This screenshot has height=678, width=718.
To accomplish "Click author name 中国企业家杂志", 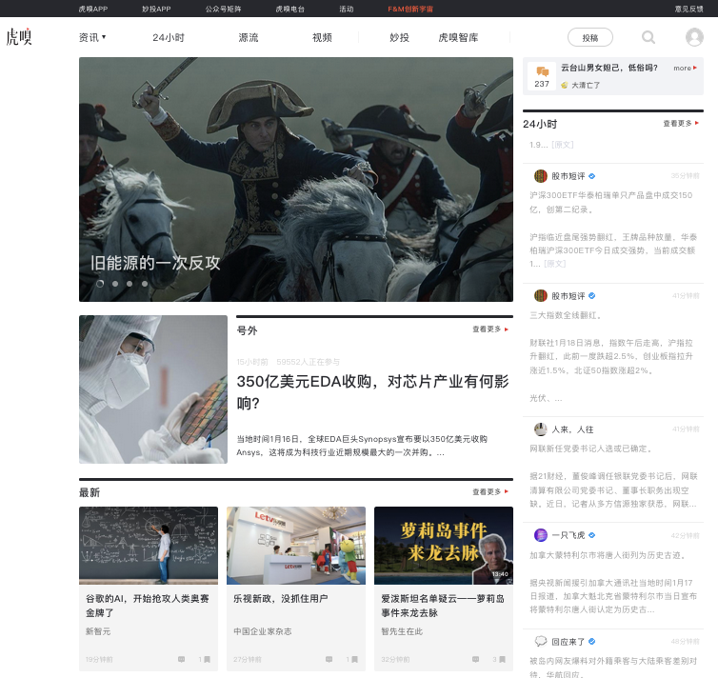I will tap(263, 631).
